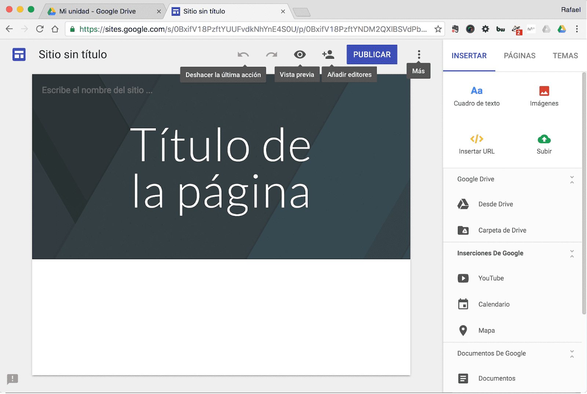The width and height of the screenshot is (587, 394).
Task: Click the Escribe el nombre del sitio field
Action: (97, 90)
